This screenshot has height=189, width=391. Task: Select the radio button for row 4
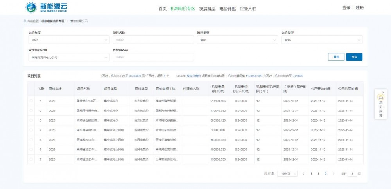coord(31,130)
